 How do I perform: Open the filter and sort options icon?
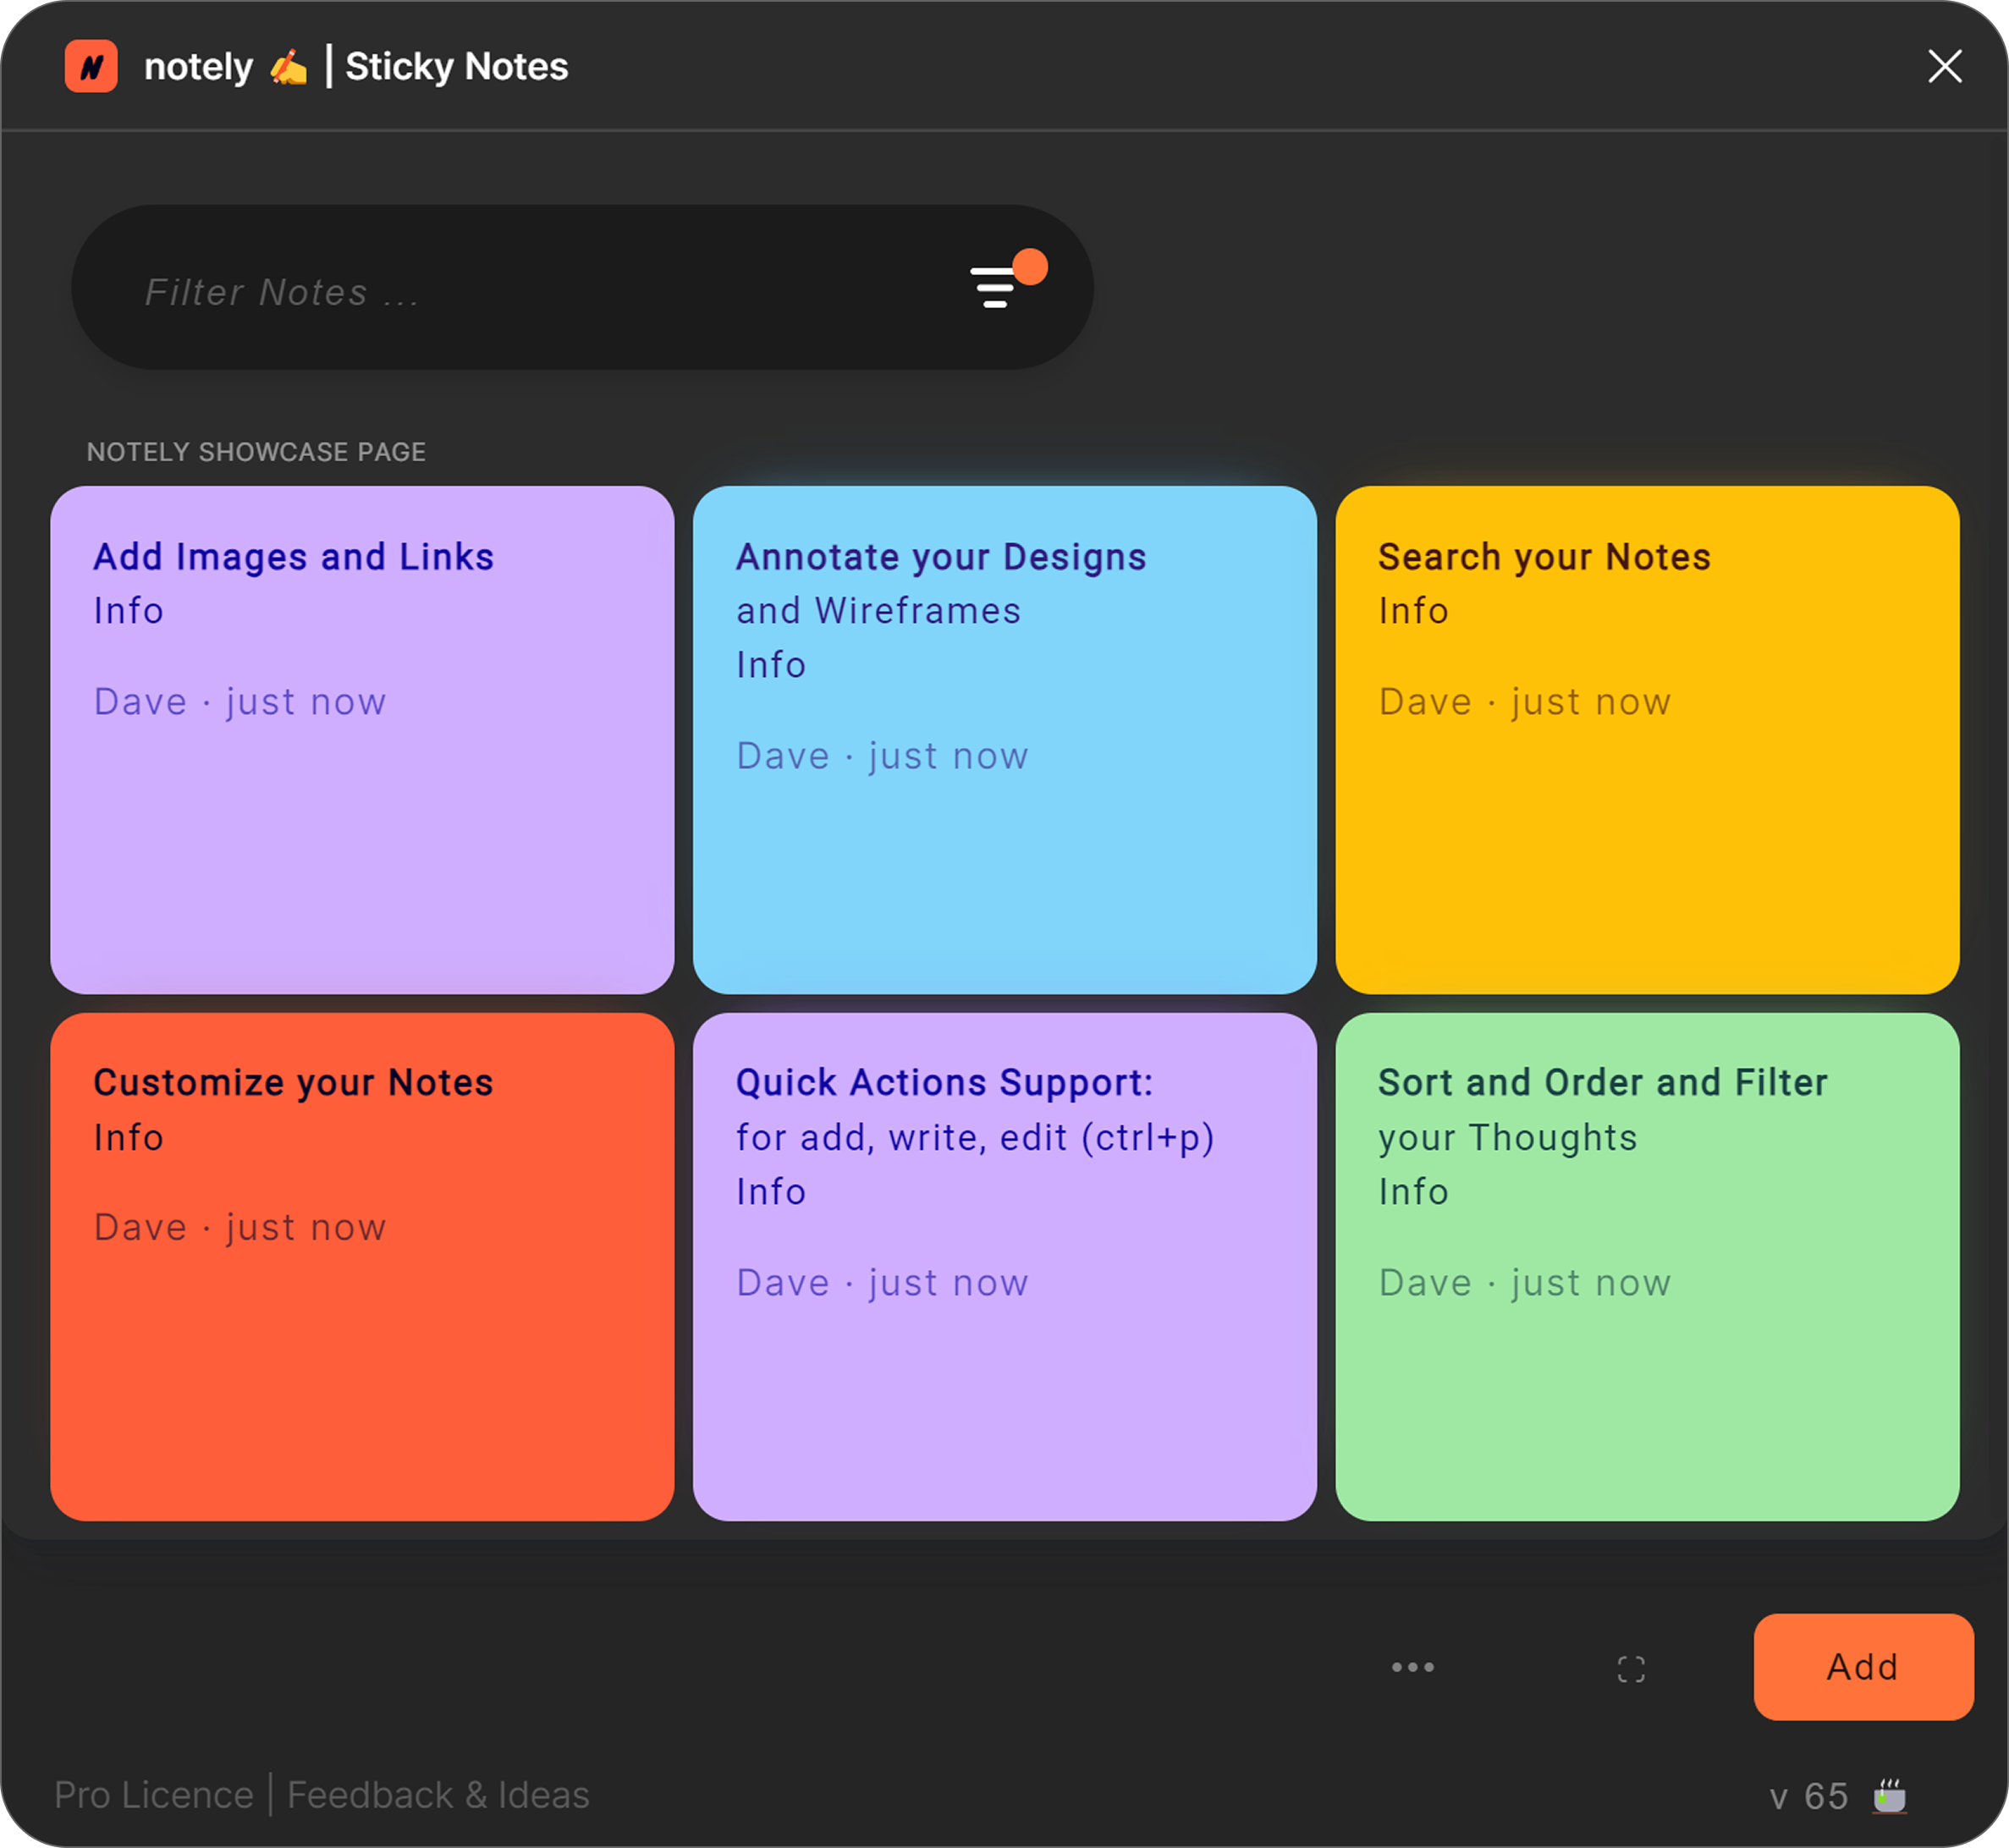995,287
